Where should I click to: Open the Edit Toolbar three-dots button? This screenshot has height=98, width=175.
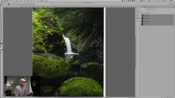[x=2, y=45]
